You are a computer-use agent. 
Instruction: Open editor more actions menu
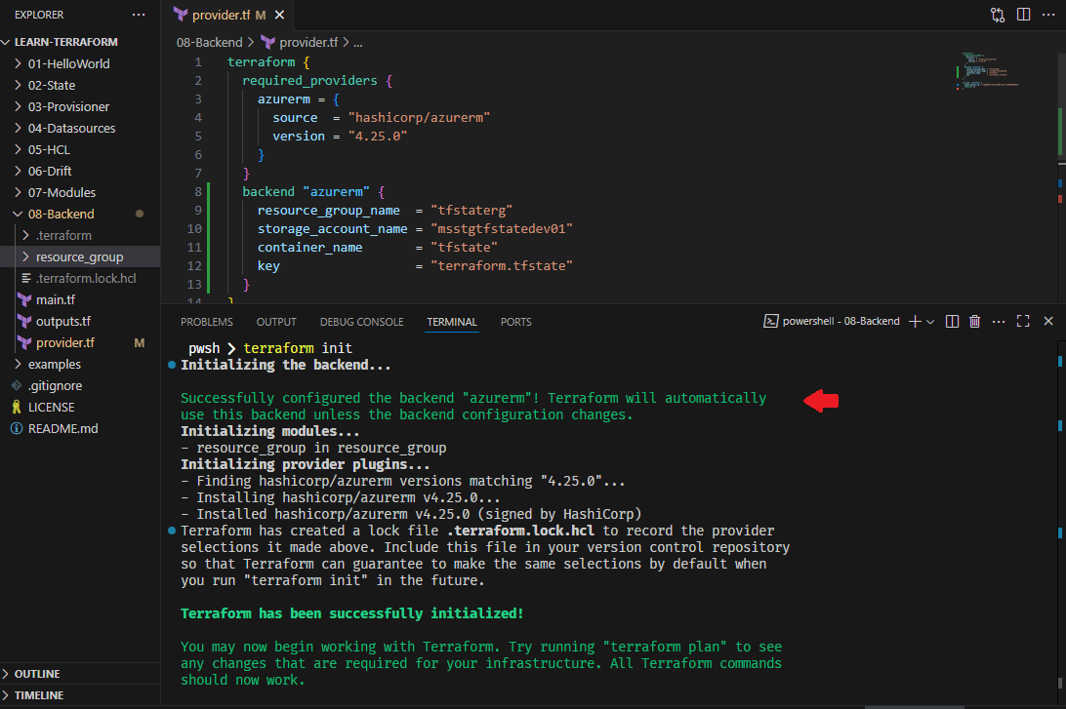pos(1048,15)
